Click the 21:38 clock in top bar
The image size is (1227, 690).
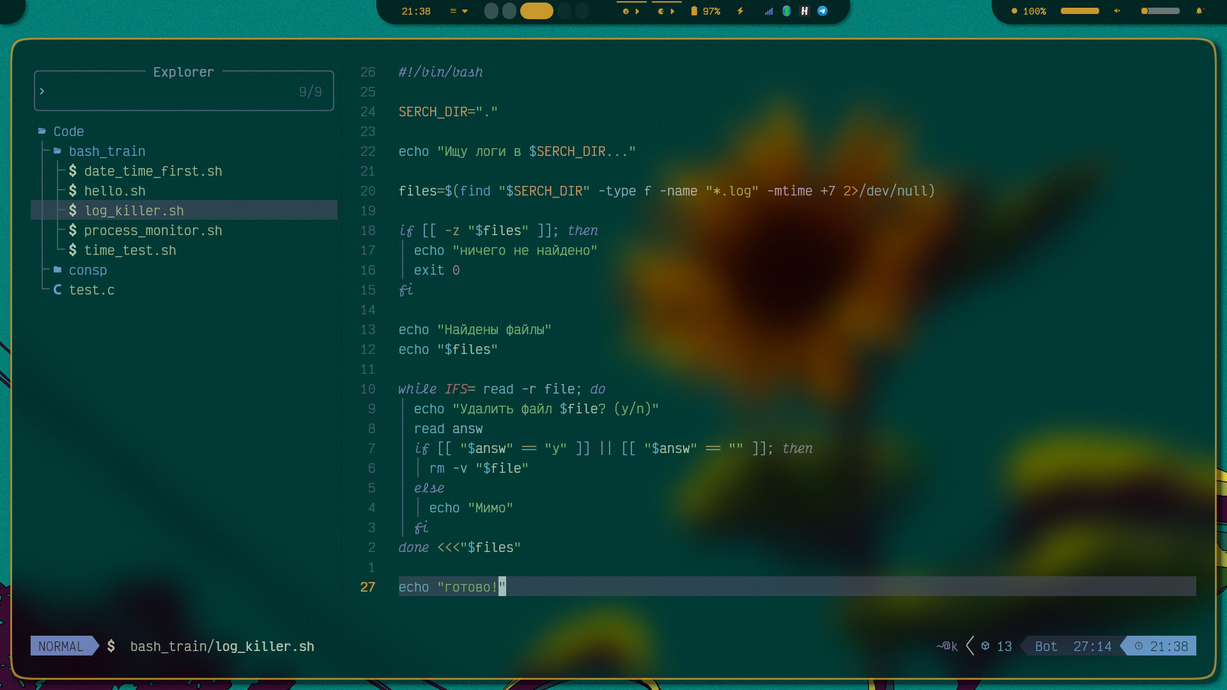[x=416, y=11]
